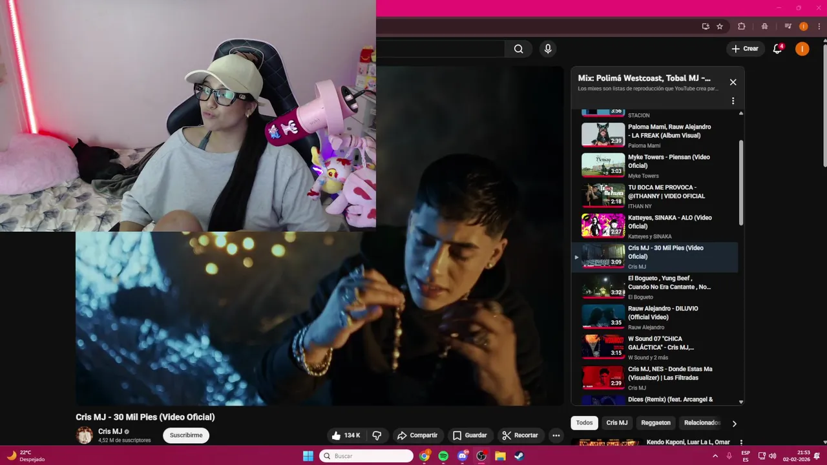The height and width of the screenshot is (465, 827).
Task: Open Chrome from taskbar
Action: coord(424,456)
